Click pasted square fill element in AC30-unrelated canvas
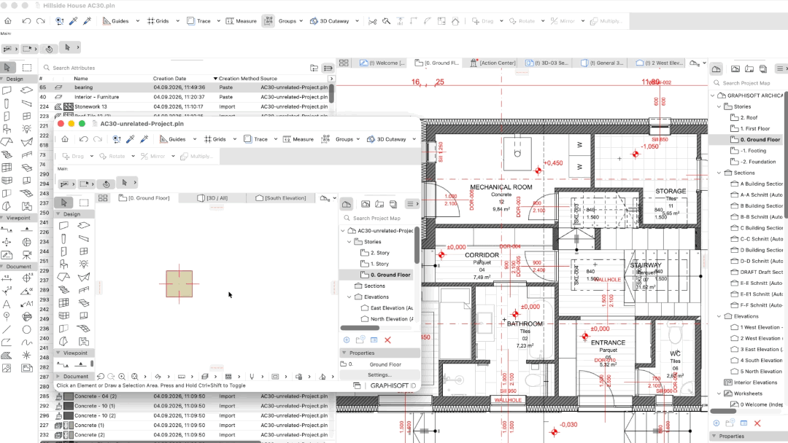Viewport: 788px width, 443px height. point(179,284)
